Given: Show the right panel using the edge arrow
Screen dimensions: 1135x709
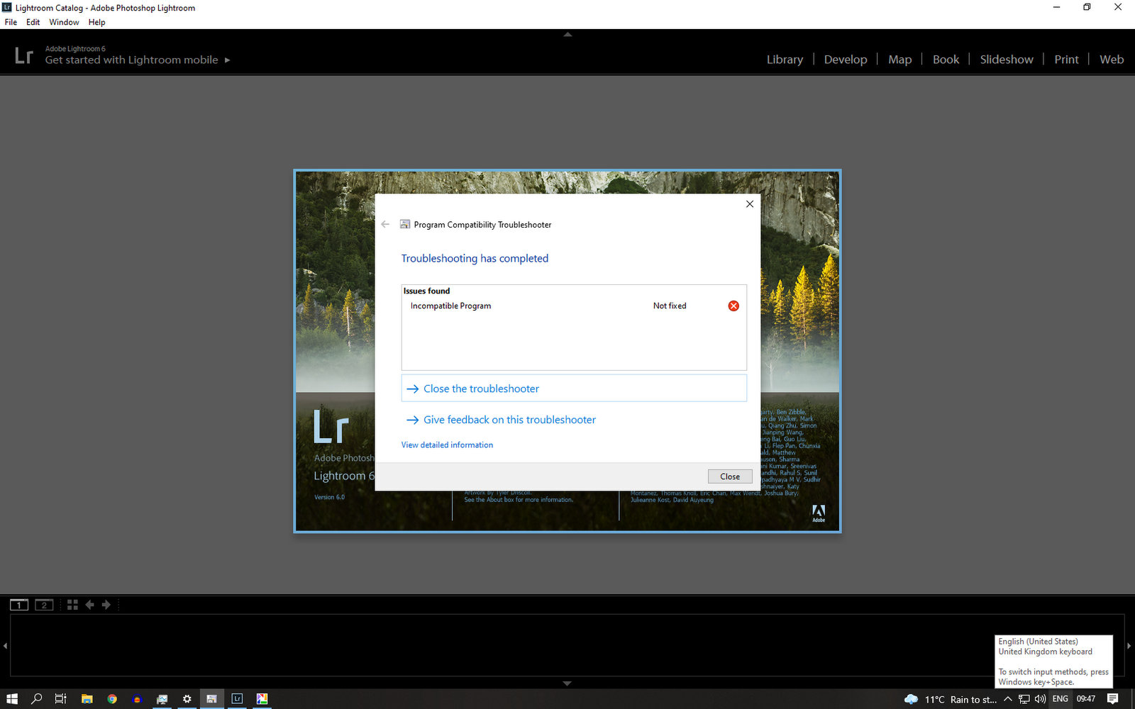Looking at the screenshot, I should [1130, 645].
